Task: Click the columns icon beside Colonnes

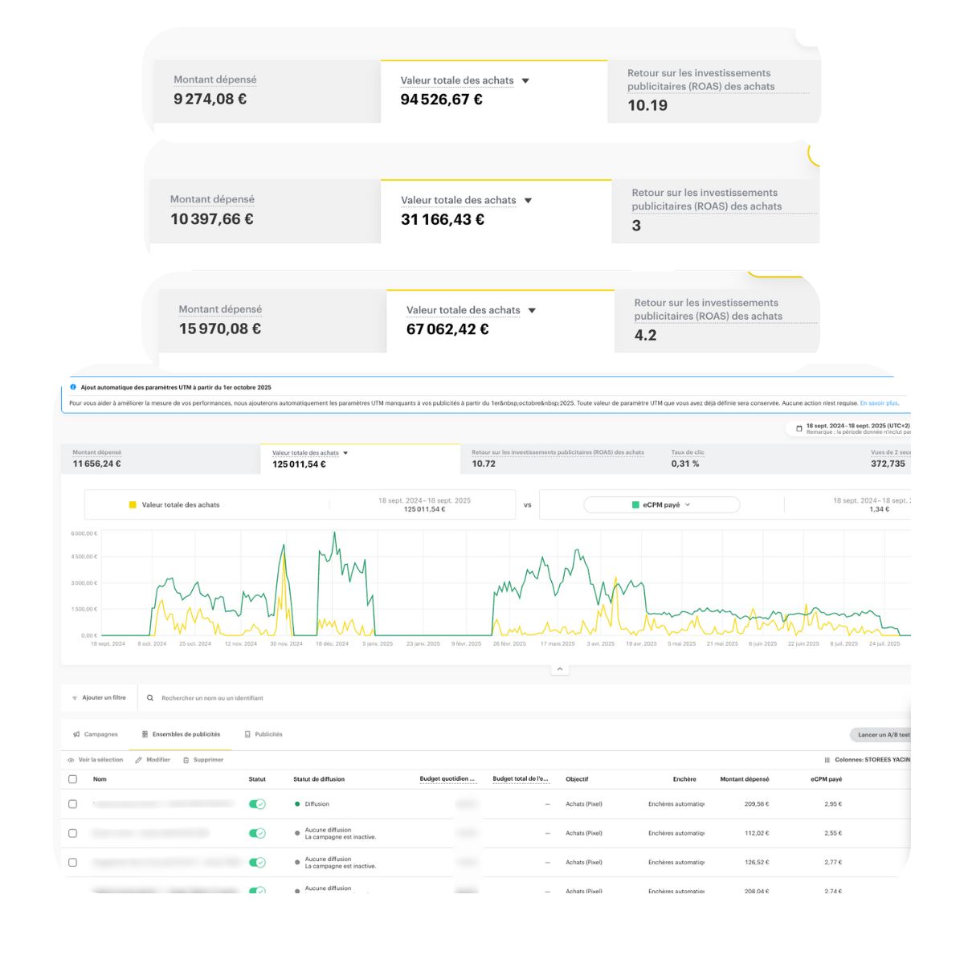Action: (827, 760)
